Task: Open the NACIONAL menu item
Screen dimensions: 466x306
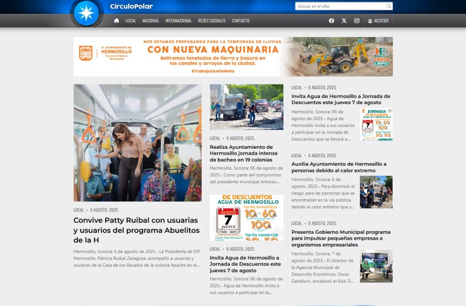Action: 150,21
